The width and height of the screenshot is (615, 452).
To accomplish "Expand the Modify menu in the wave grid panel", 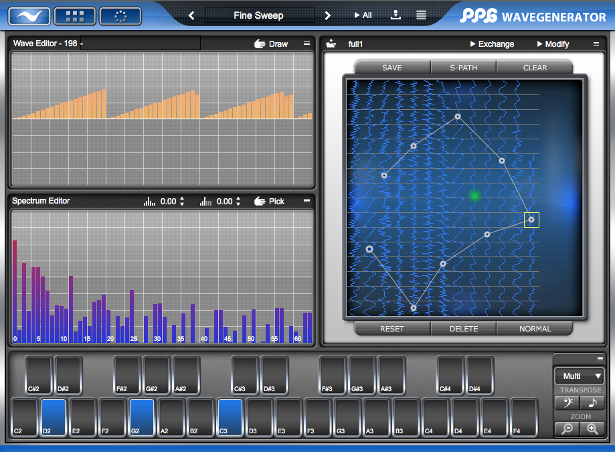I will [555, 43].
